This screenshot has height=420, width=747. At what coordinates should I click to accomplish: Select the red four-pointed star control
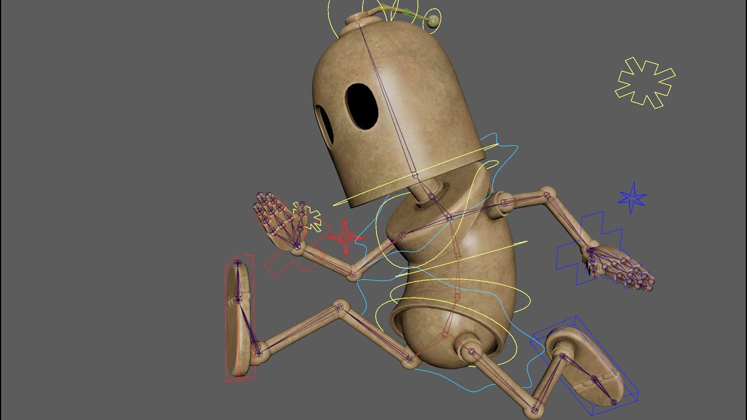tap(344, 237)
